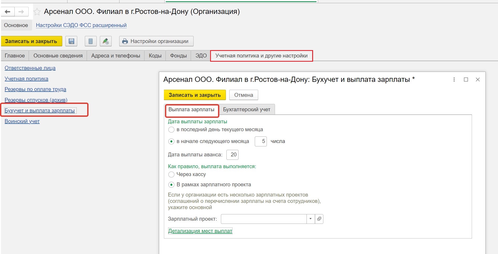Open Бухучет и выплата зарплаты link
Screen dimensions: 498x254
click(x=40, y=110)
